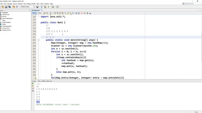202x113 pixels.
Task: Click the Build Project hammer icon
Action: [x=42, y=7]
